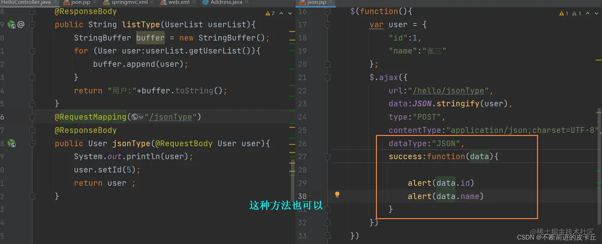Click the 7 warnings indicator in HelloController
The height and width of the screenshot is (244, 602).
point(270,13)
